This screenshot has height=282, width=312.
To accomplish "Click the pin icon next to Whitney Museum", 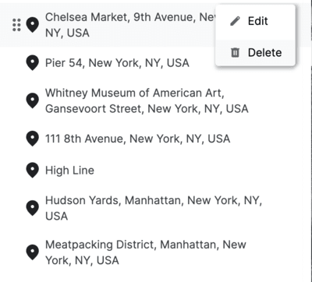I will pos(33,100).
